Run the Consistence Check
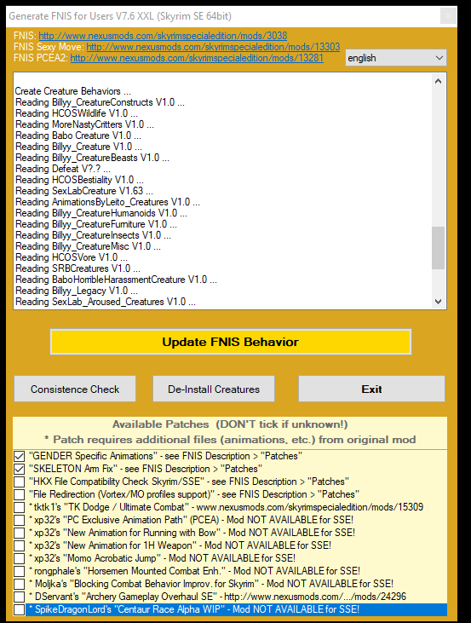Viewport: 471px width, 623px height. [x=75, y=389]
